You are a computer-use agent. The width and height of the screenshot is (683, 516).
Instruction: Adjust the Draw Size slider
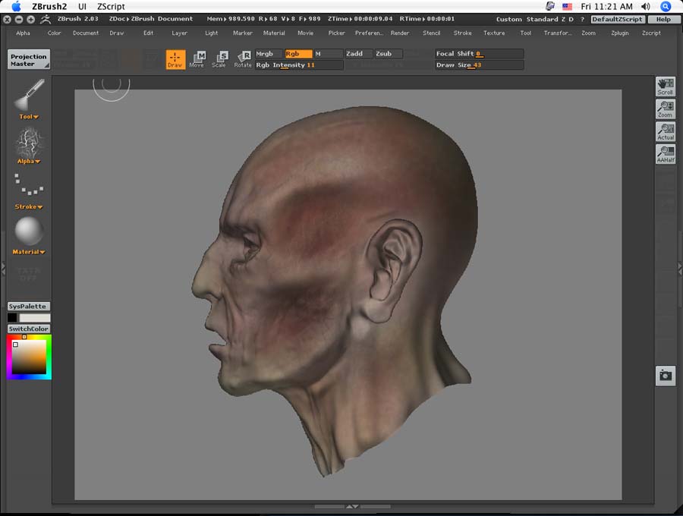pos(479,65)
